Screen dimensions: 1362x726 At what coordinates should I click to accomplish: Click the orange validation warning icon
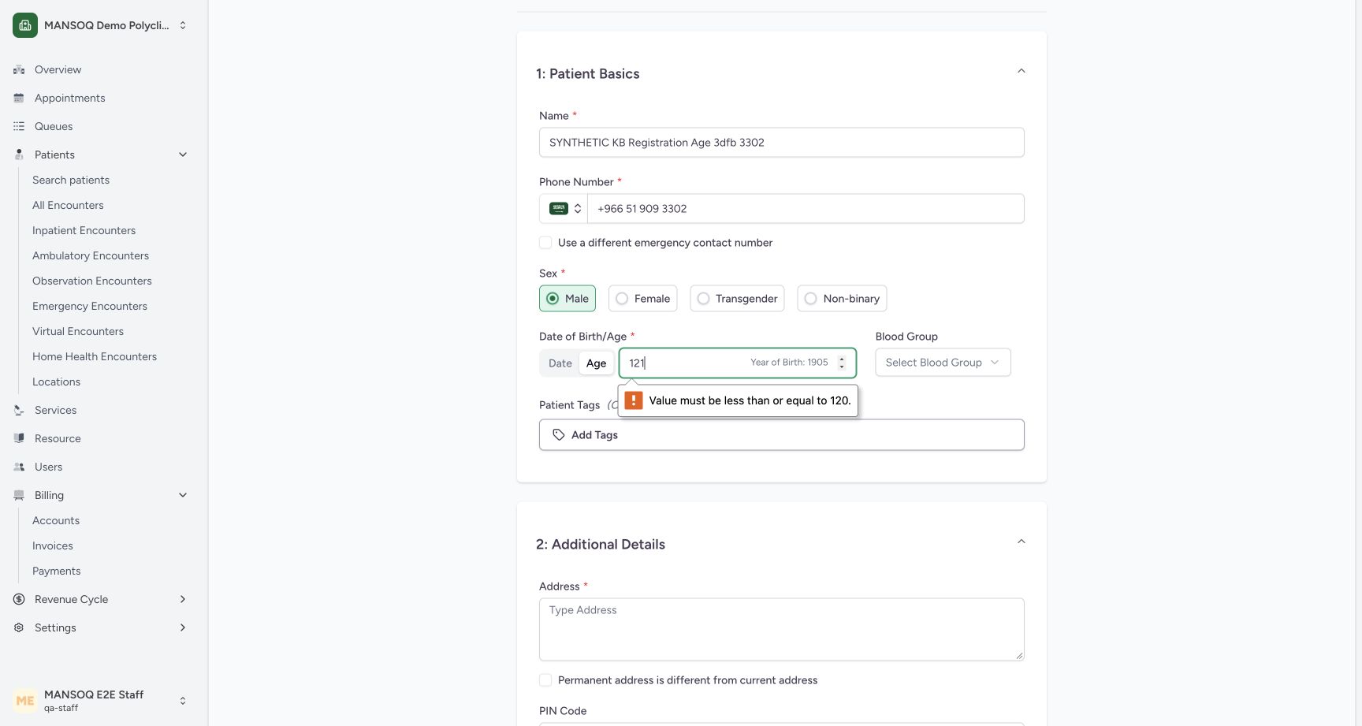(634, 400)
